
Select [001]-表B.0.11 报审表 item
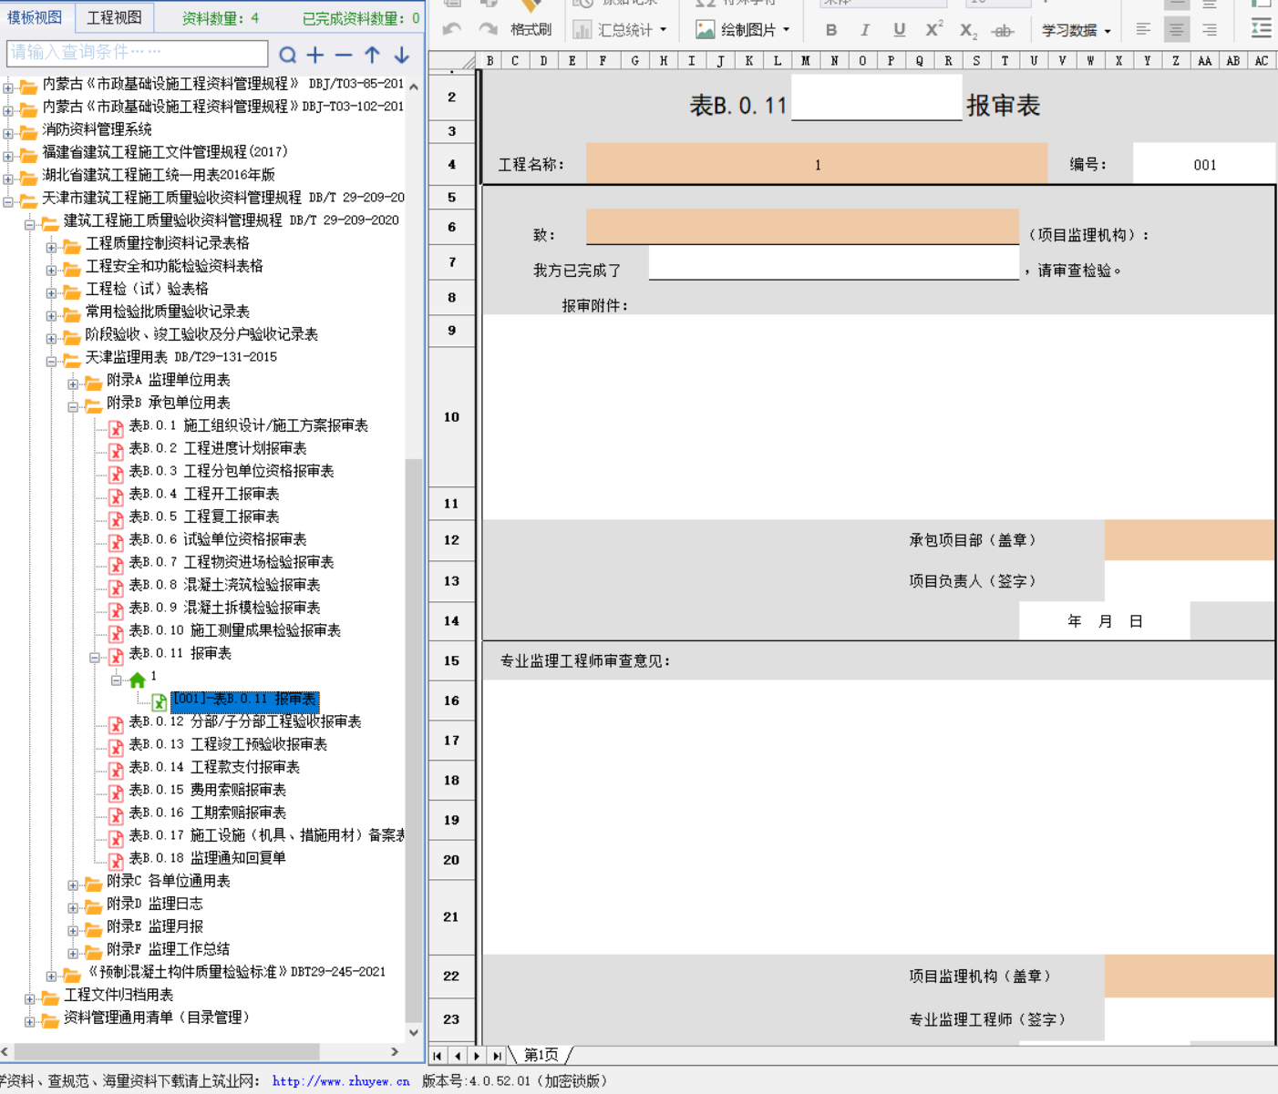tap(244, 700)
